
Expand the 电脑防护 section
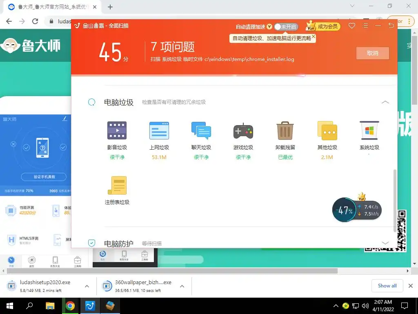385,243
